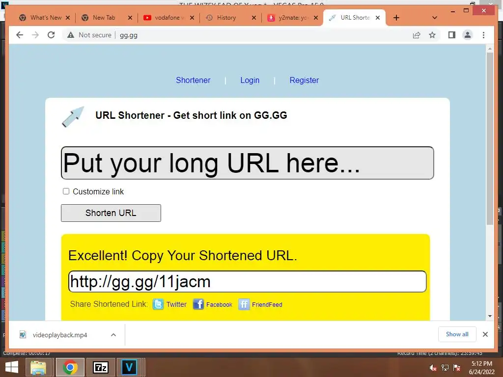Click the gg.gg address bar URL
The image size is (503, 377).
[129, 35]
